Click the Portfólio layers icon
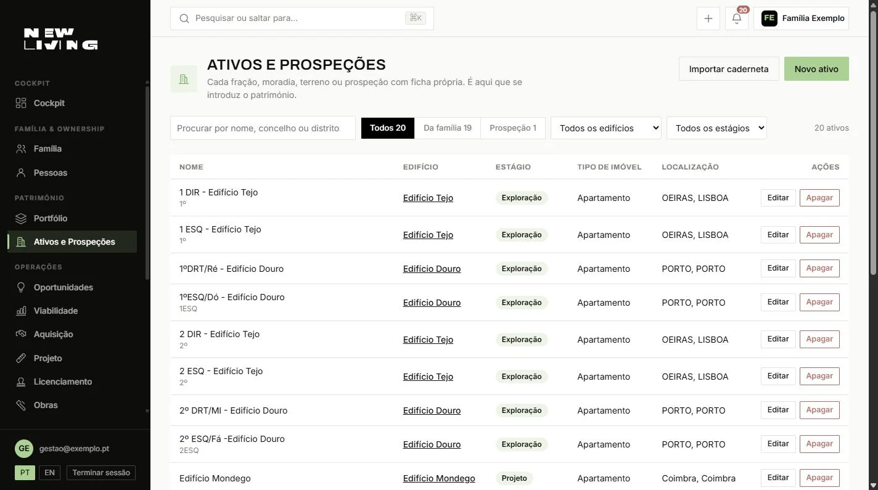The height and width of the screenshot is (490, 878). tap(21, 218)
